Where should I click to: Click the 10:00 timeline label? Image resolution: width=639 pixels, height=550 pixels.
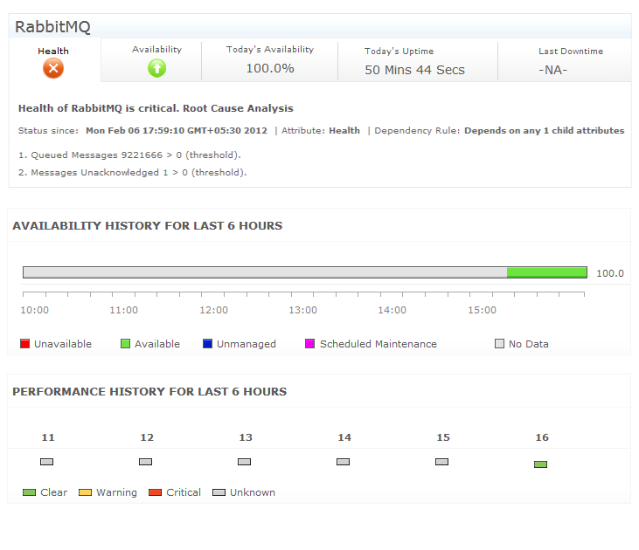(35, 310)
